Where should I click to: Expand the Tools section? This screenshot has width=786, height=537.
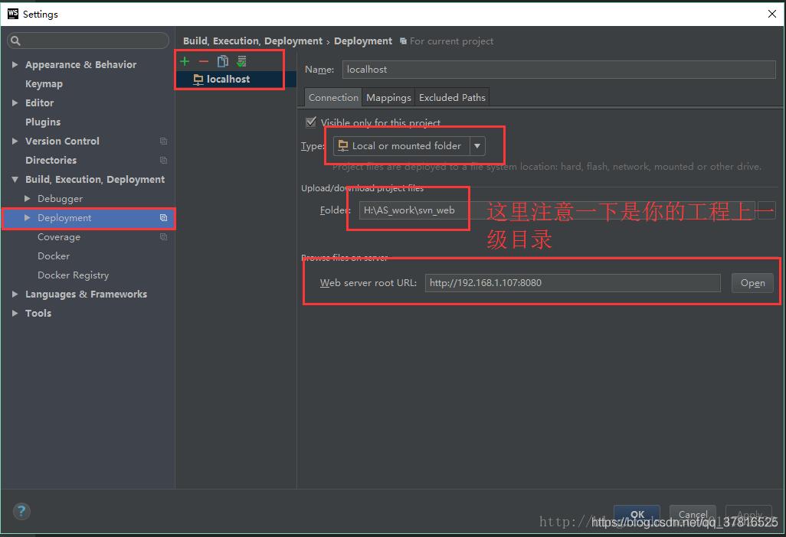(x=15, y=314)
